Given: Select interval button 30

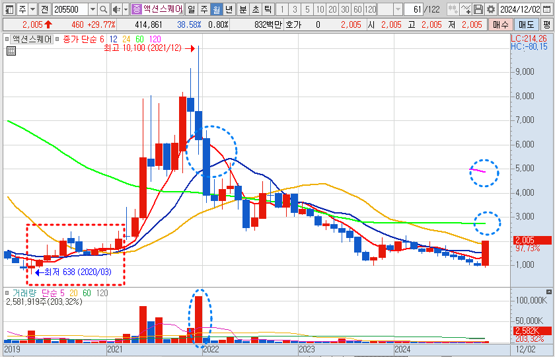Looking at the screenshot, I should [345, 9].
